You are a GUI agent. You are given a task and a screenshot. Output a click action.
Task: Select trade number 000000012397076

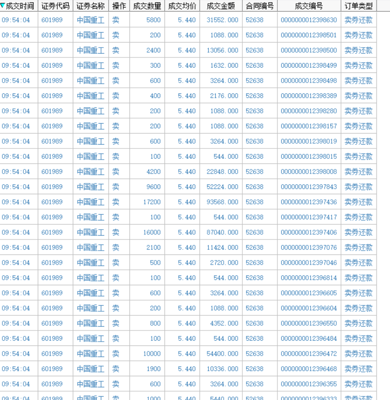(x=309, y=247)
